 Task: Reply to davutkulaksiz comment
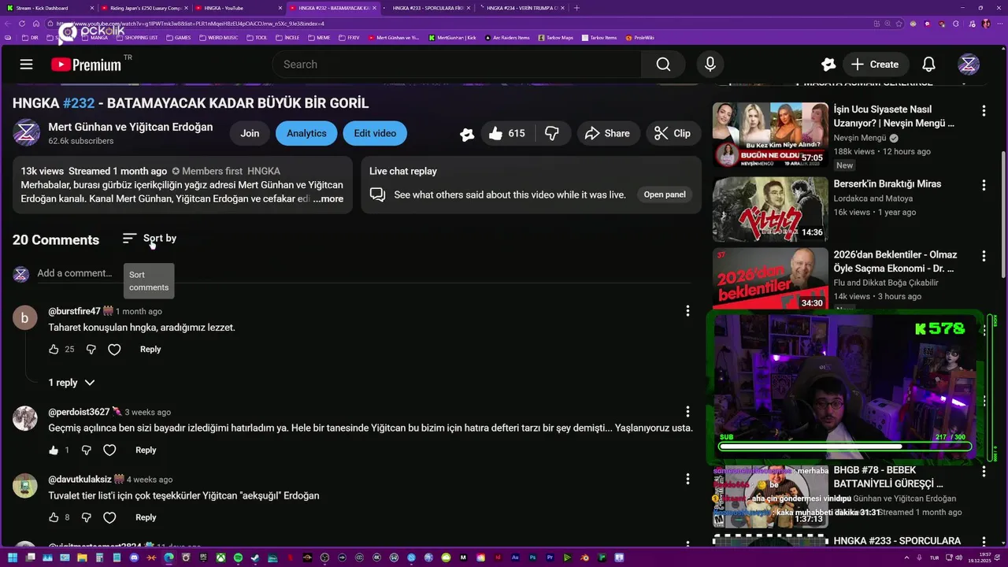pyautogui.click(x=146, y=517)
